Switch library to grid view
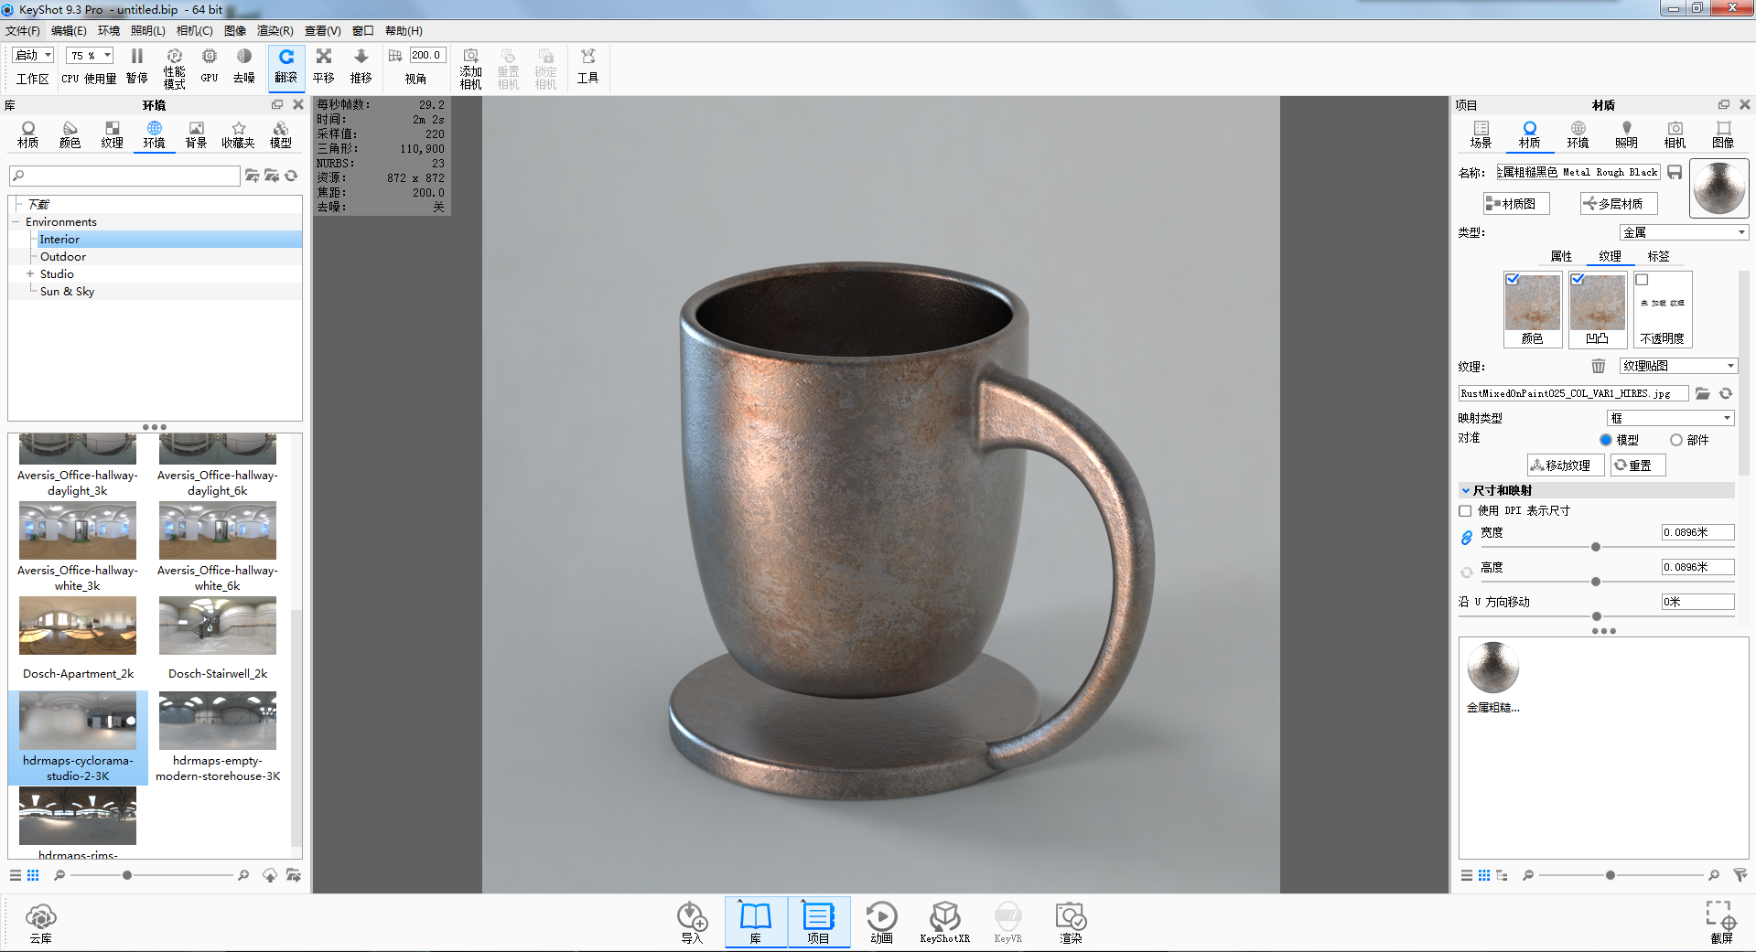 click(33, 875)
